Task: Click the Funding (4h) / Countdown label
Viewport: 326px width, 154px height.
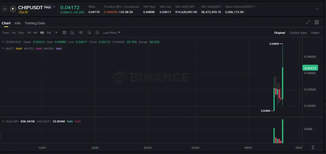Action: [121, 7]
